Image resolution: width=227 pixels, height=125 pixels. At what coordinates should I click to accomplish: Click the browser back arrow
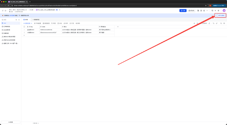[x=2, y=6]
